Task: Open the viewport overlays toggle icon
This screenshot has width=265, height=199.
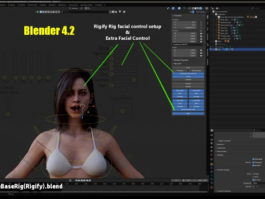Action: point(179,8)
